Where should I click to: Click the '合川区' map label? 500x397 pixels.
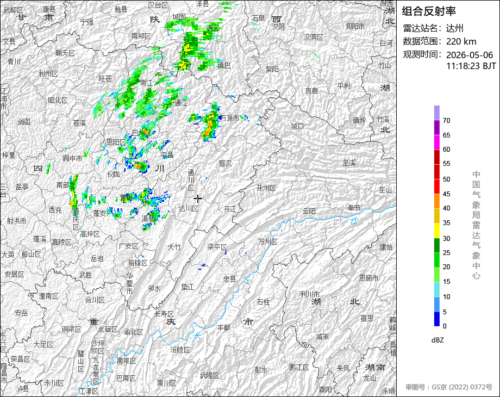[x=95, y=300]
